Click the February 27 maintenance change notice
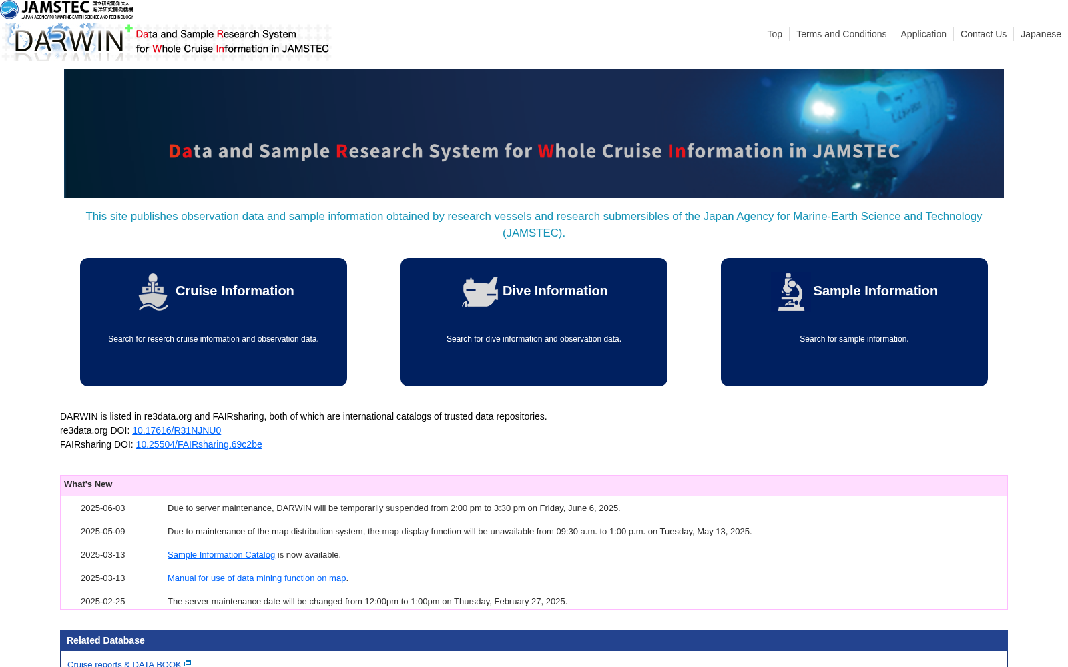Image resolution: width=1068 pixels, height=667 pixels. coord(367,602)
